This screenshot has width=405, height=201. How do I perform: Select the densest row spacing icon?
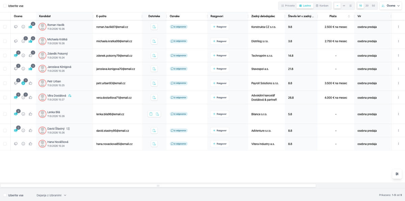point(350,6)
